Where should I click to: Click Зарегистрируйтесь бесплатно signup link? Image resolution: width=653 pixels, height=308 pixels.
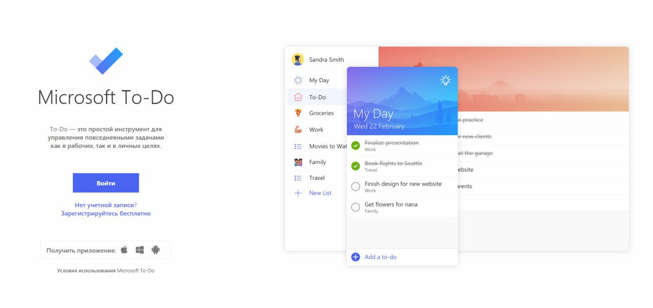[x=106, y=214]
